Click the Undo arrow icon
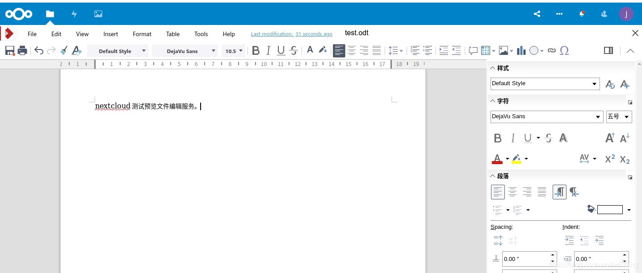The width and height of the screenshot is (642, 273). 39,51
